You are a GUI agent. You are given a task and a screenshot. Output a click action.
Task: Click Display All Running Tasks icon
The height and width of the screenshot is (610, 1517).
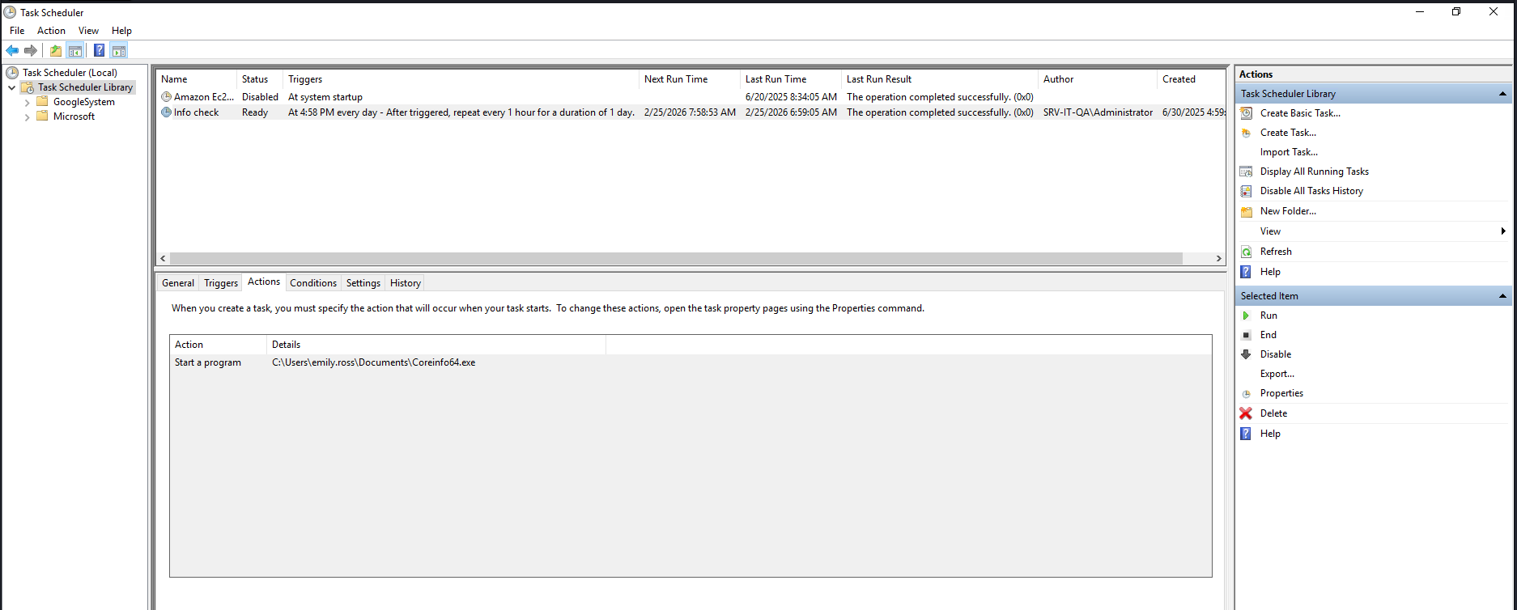click(x=1247, y=172)
